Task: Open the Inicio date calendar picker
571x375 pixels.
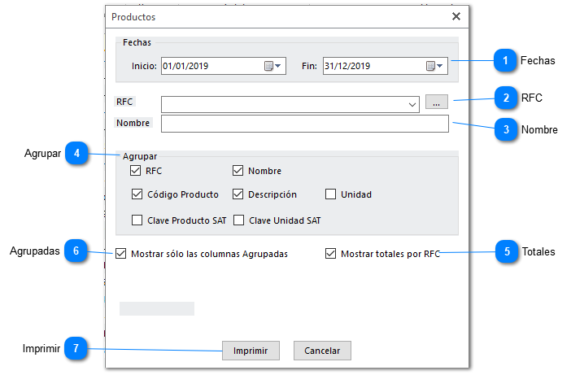Action: point(272,66)
